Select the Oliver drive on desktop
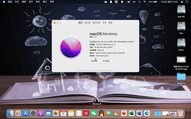 pos(181,44)
